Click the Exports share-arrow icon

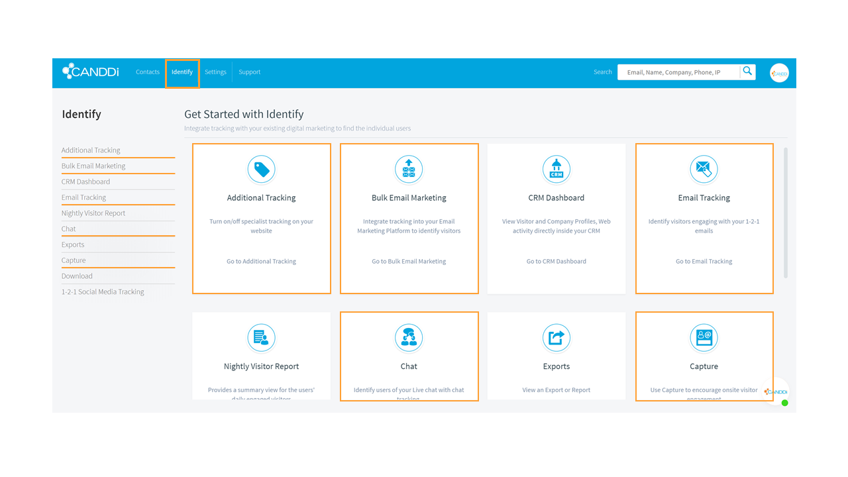tap(556, 338)
